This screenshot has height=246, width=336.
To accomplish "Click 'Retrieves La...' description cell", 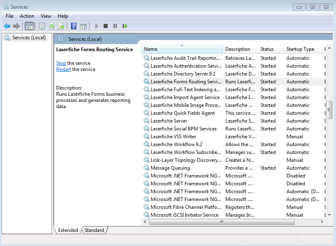I will click(240, 58).
